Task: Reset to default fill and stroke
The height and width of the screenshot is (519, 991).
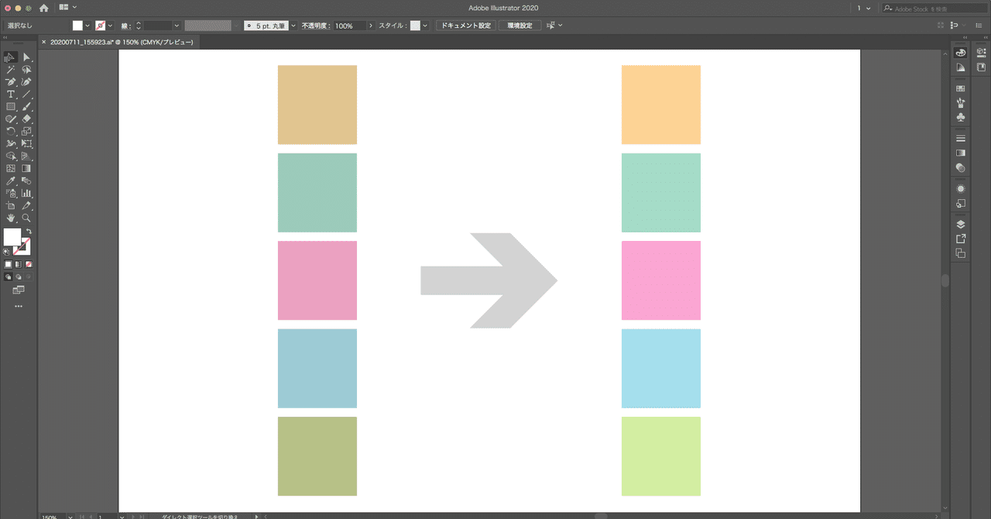Action: [7, 252]
